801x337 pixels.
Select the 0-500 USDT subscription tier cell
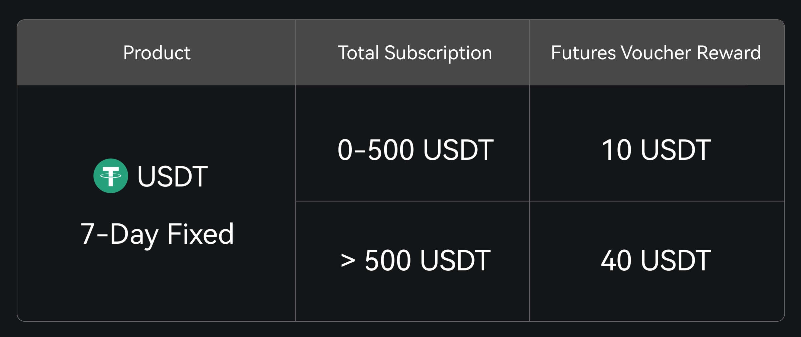415,150
